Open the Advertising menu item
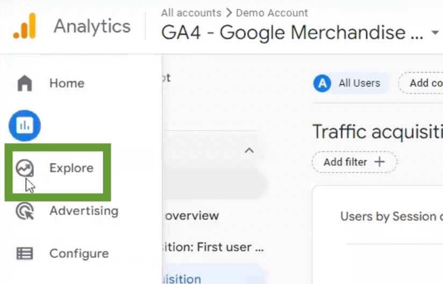 (83, 211)
